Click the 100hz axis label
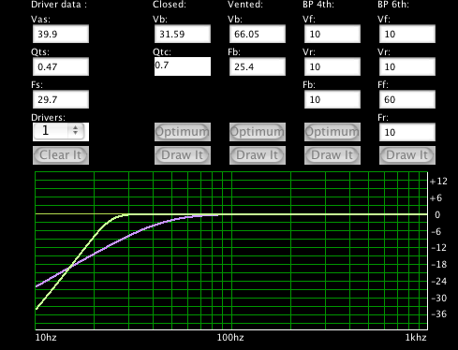 pyautogui.click(x=230, y=338)
